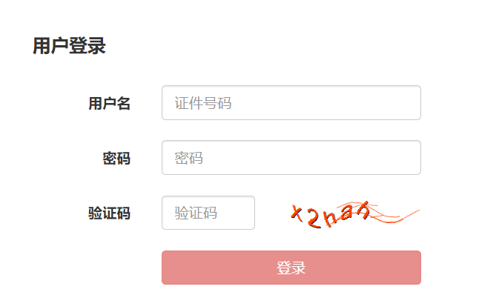Select the 证件号码 placeholder text

[203, 103]
